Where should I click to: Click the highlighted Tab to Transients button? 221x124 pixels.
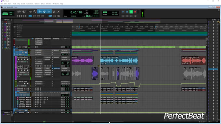(30, 16)
